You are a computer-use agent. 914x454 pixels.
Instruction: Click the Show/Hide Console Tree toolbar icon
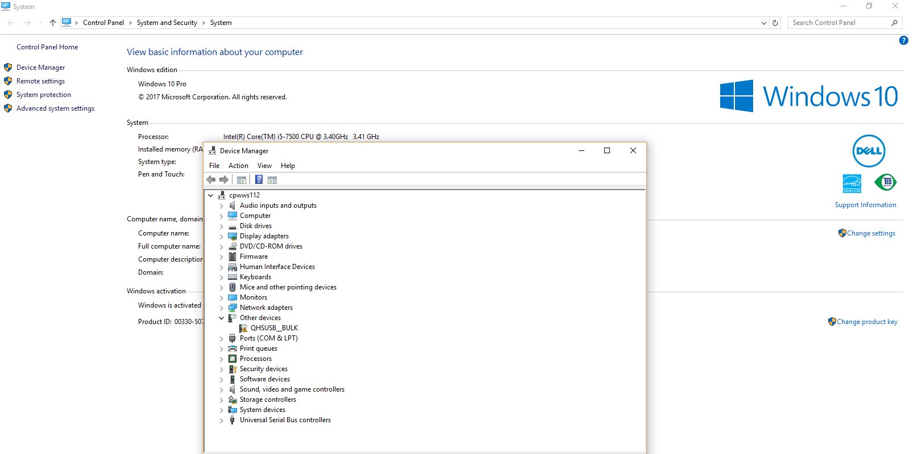pyautogui.click(x=242, y=180)
